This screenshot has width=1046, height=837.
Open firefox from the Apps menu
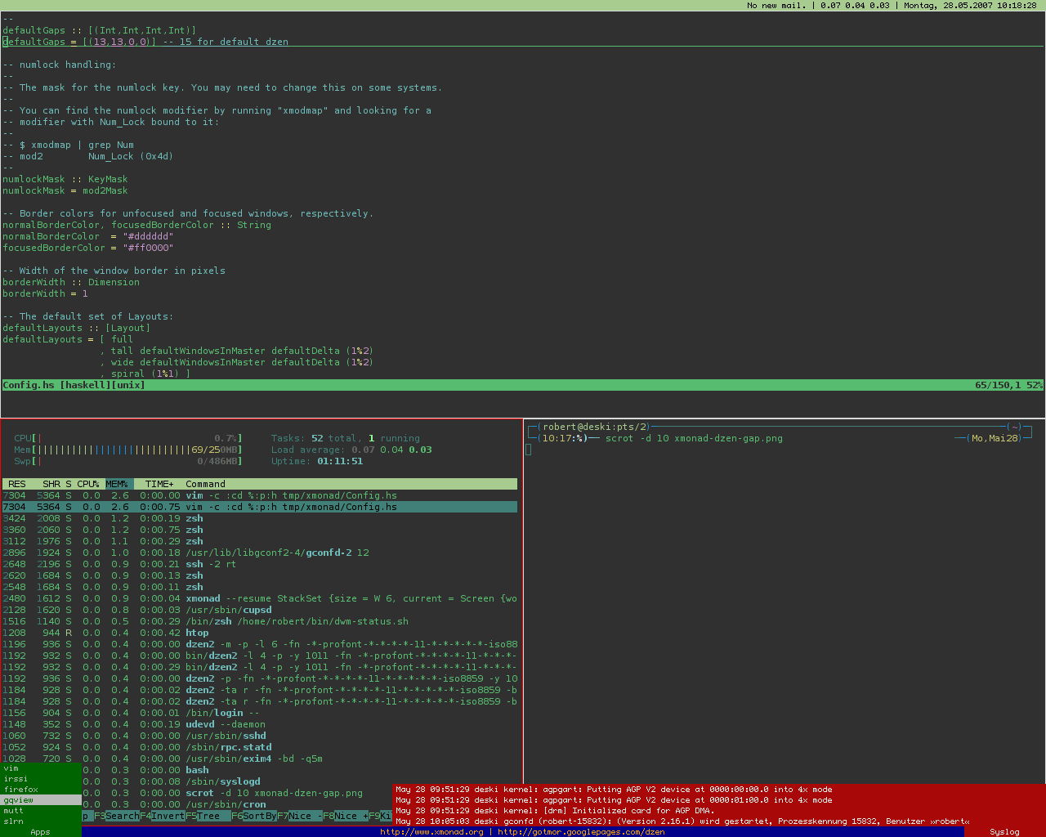point(20,790)
